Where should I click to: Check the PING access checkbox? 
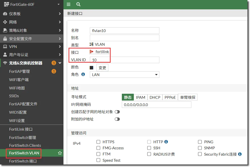[200, 142]
